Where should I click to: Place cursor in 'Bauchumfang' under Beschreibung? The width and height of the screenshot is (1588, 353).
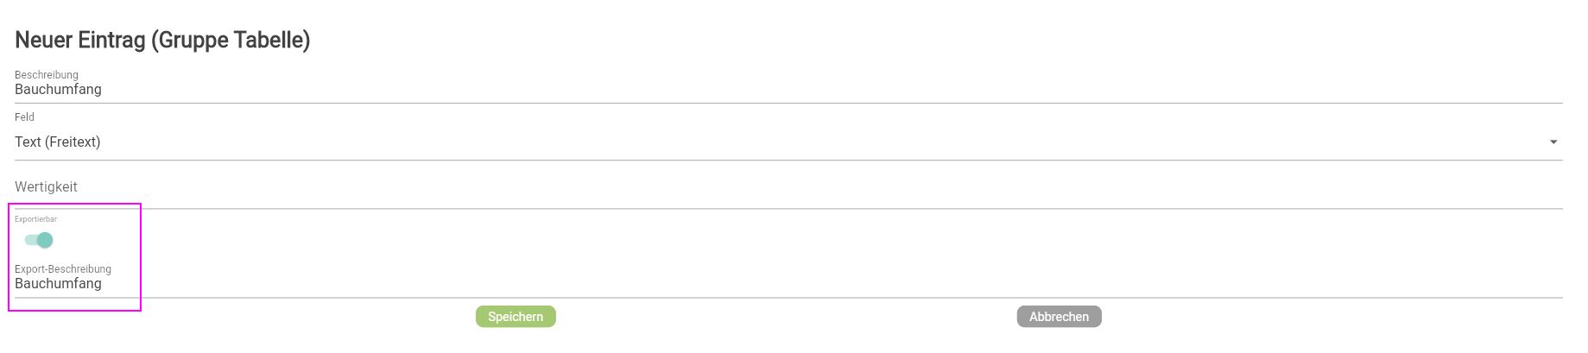[58, 90]
